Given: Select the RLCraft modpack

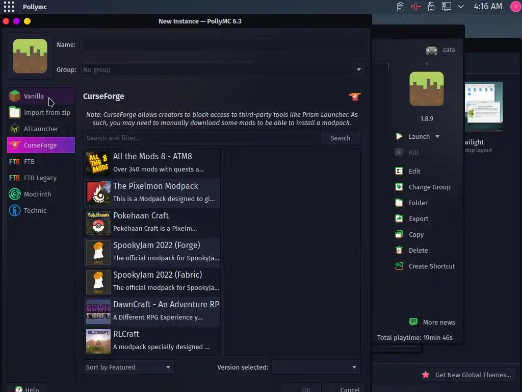Looking at the screenshot, I should pos(153,341).
